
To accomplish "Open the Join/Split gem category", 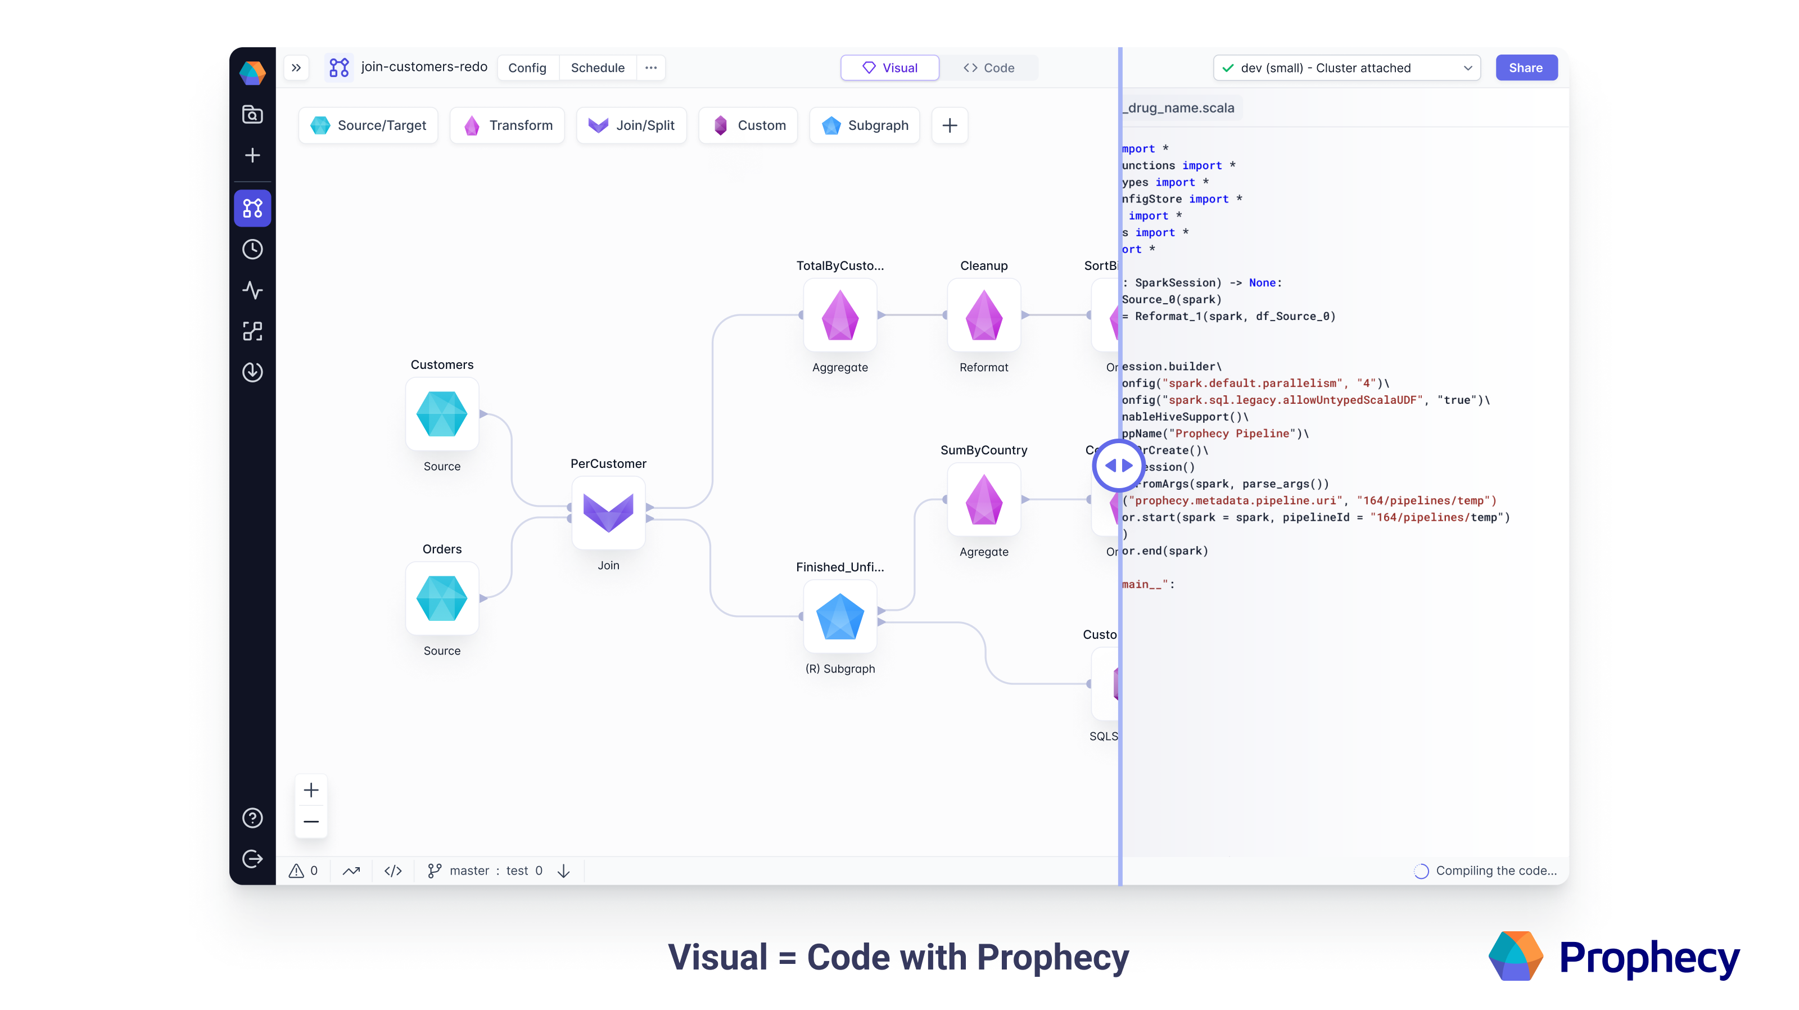I will 631,125.
